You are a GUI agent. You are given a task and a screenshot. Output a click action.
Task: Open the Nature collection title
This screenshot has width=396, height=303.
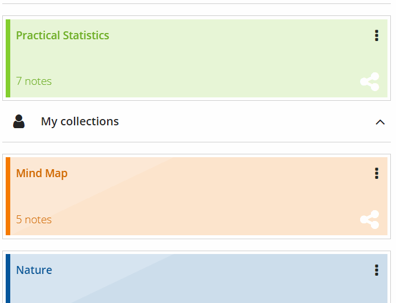click(34, 270)
